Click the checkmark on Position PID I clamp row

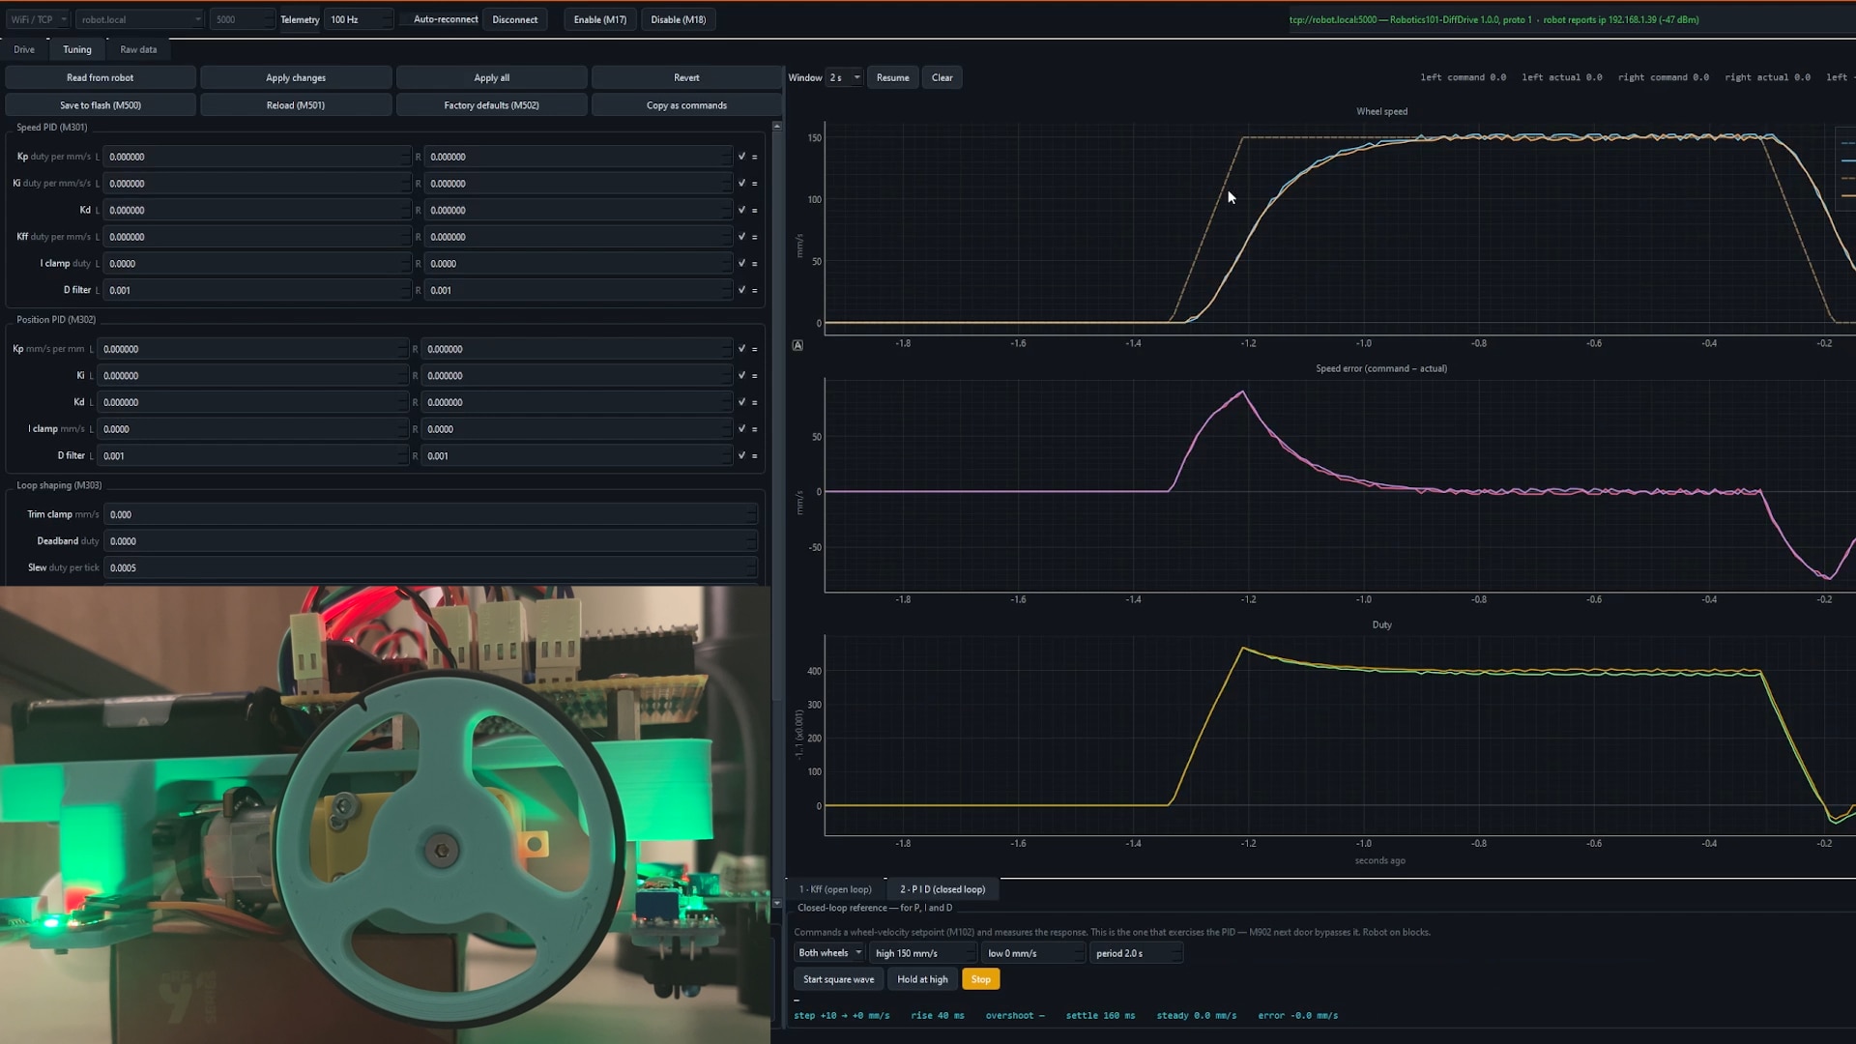tap(741, 429)
